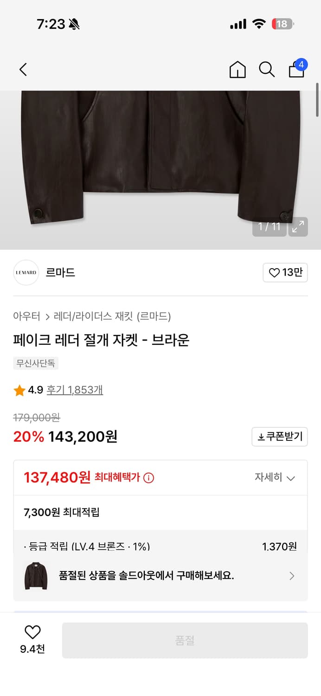
Task: Toggle the brand favorite heart showing 13만
Action: pyautogui.click(x=285, y=273)
